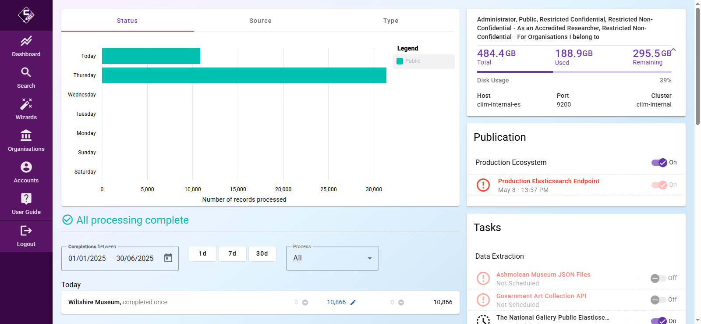This screenshot has height=324, width=701.
Task: Enable the Ashmolean Museum JSON Files task
Action: point(658,278)
